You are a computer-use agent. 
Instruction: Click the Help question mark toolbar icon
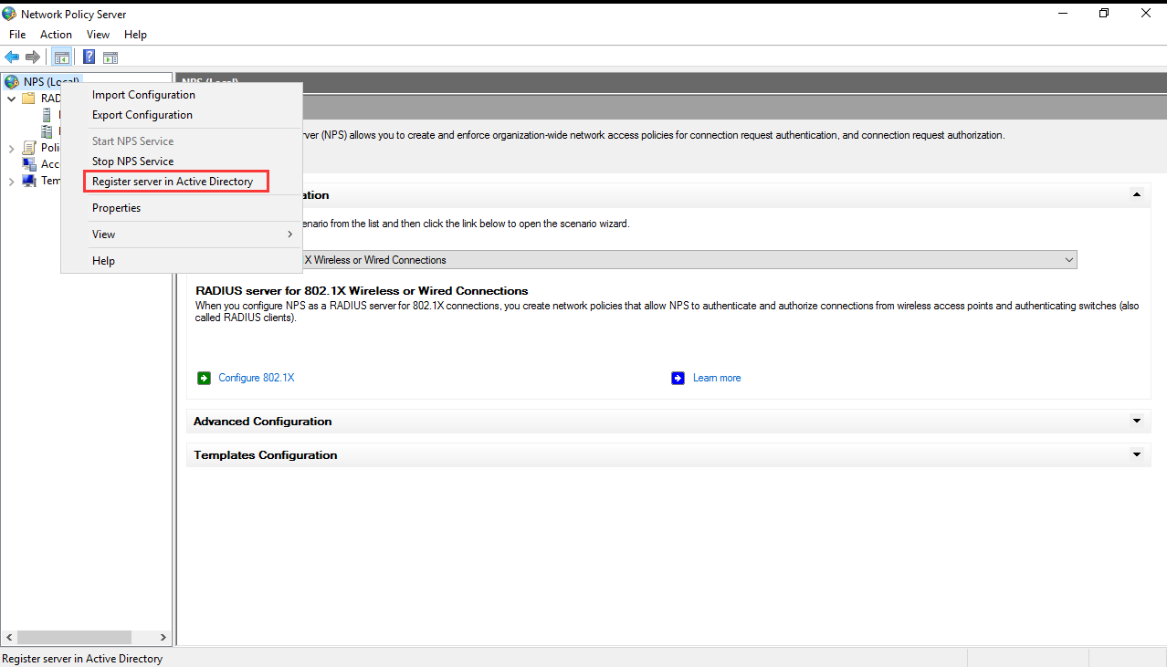[88, 57]
